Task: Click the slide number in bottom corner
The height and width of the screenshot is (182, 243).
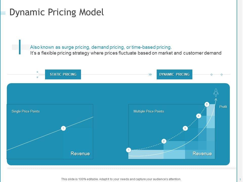Action: [240, 179]
